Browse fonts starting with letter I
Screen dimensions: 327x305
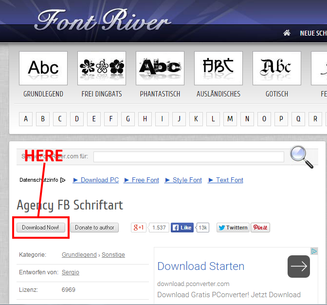(x=162, y=119)
